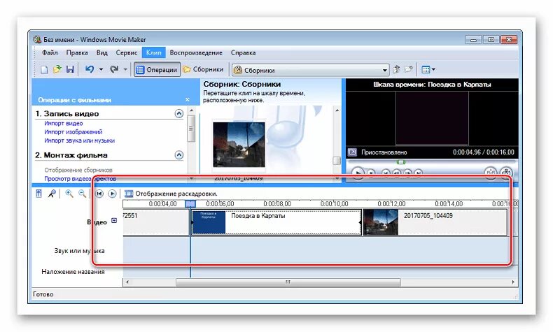Rewind the timeline to the start

[99, 194]
